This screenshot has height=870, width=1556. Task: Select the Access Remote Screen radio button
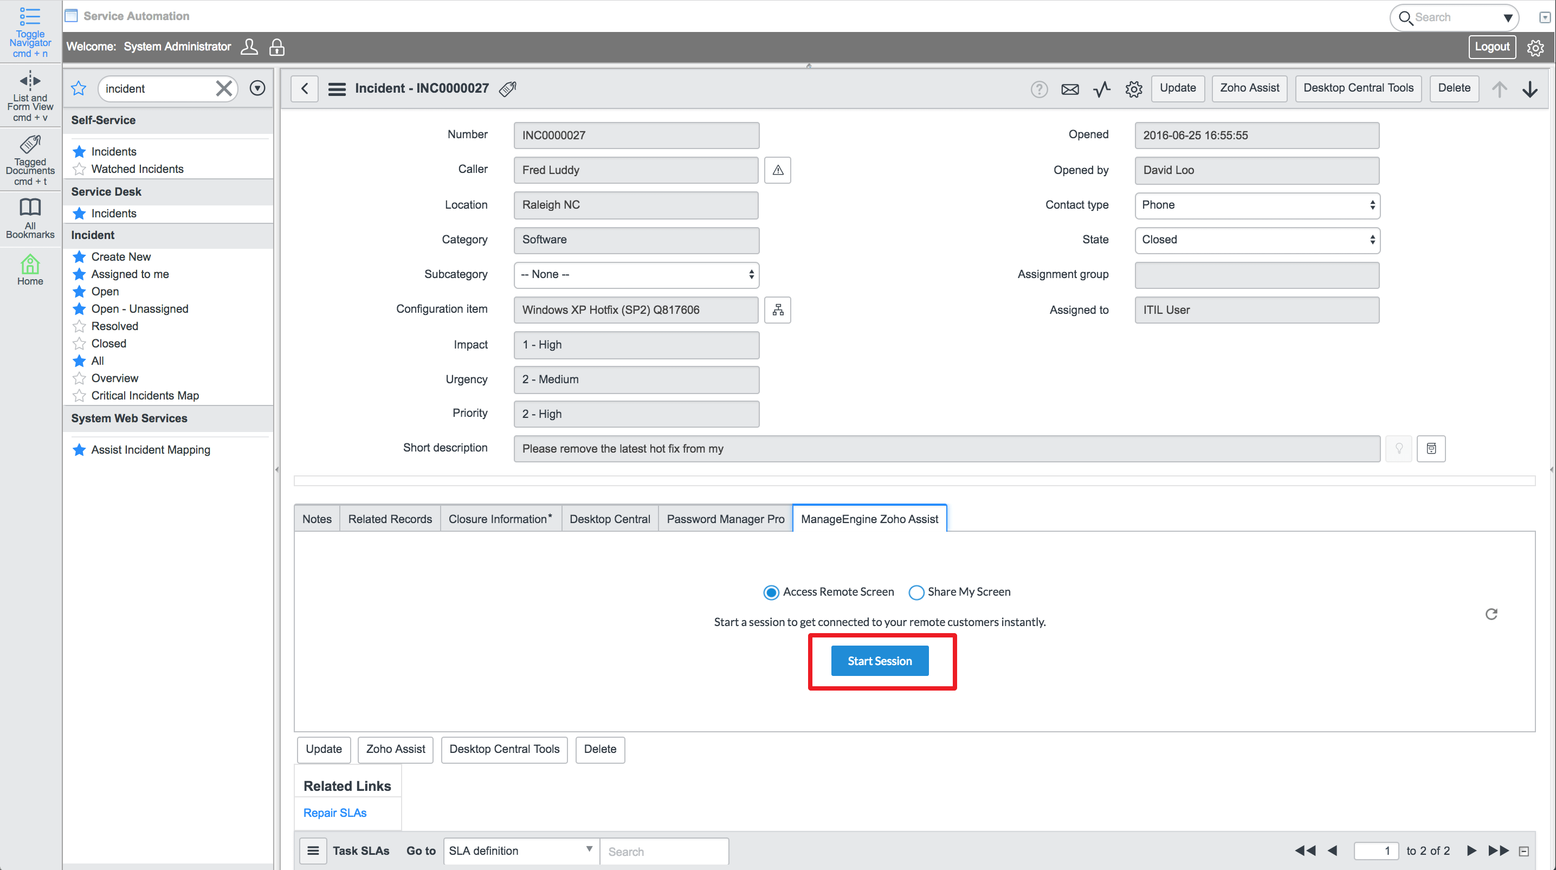[771, 592]
